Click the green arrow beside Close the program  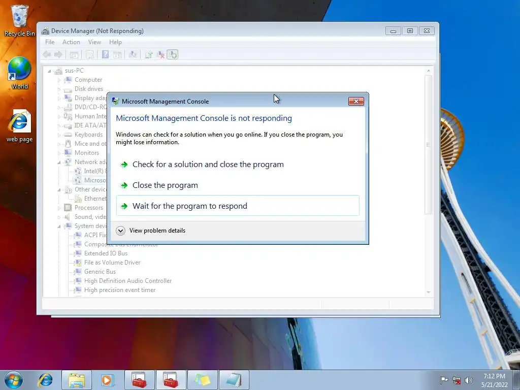[124, 185]
